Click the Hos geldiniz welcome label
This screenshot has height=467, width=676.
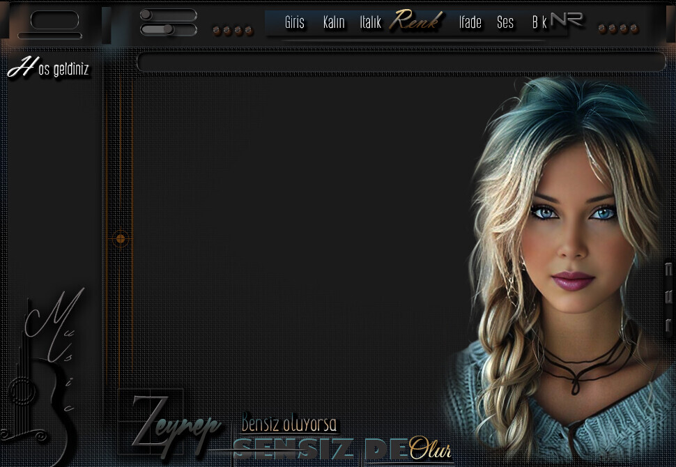pos(49,69)
